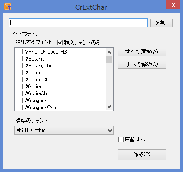Click the 作成(C) create button
183x172 pixels.
(142, 155)
